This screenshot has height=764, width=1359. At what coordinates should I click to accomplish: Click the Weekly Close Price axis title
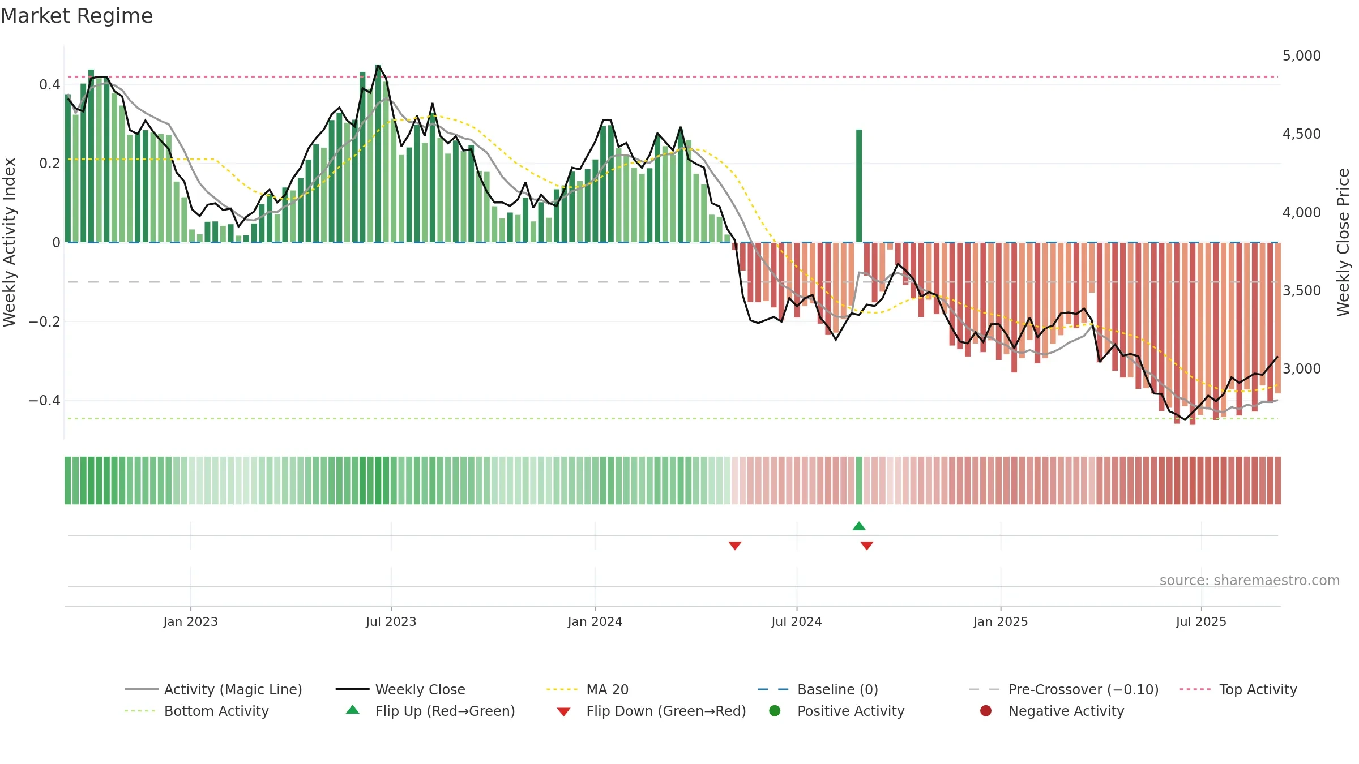tap(1343, 242)
